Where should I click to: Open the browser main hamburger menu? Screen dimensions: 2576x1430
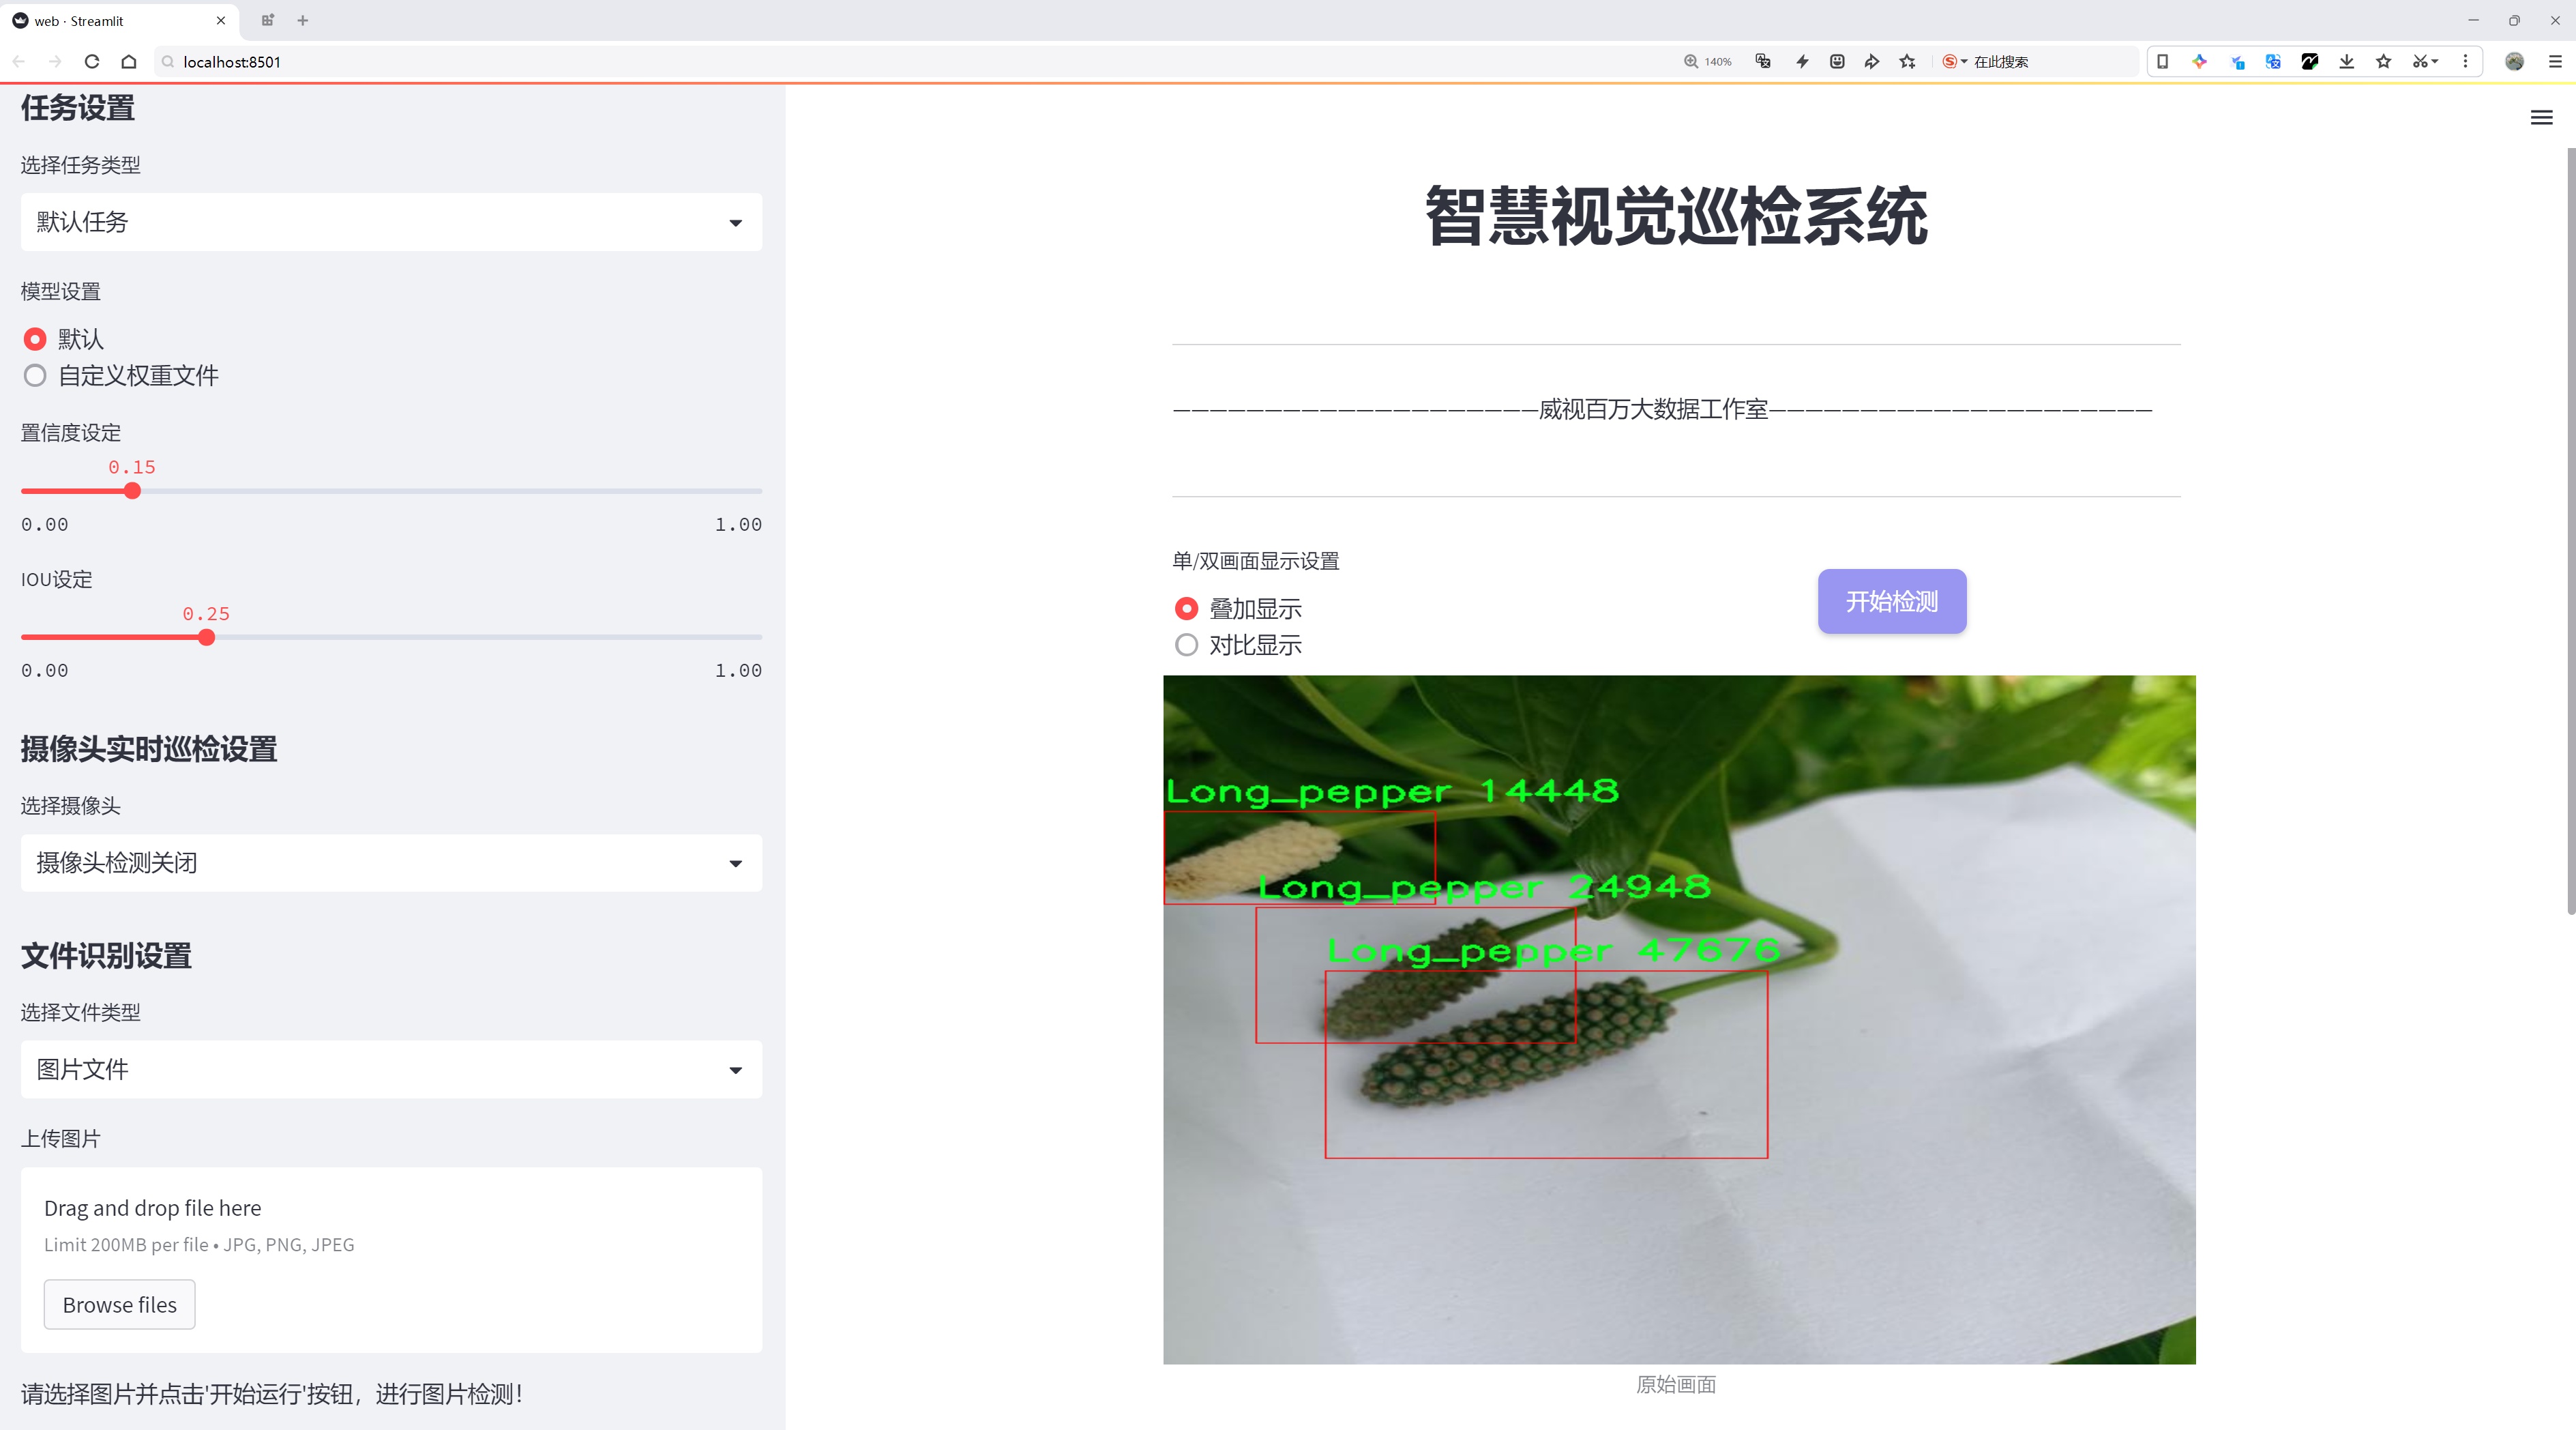(x=2555, y=61)
